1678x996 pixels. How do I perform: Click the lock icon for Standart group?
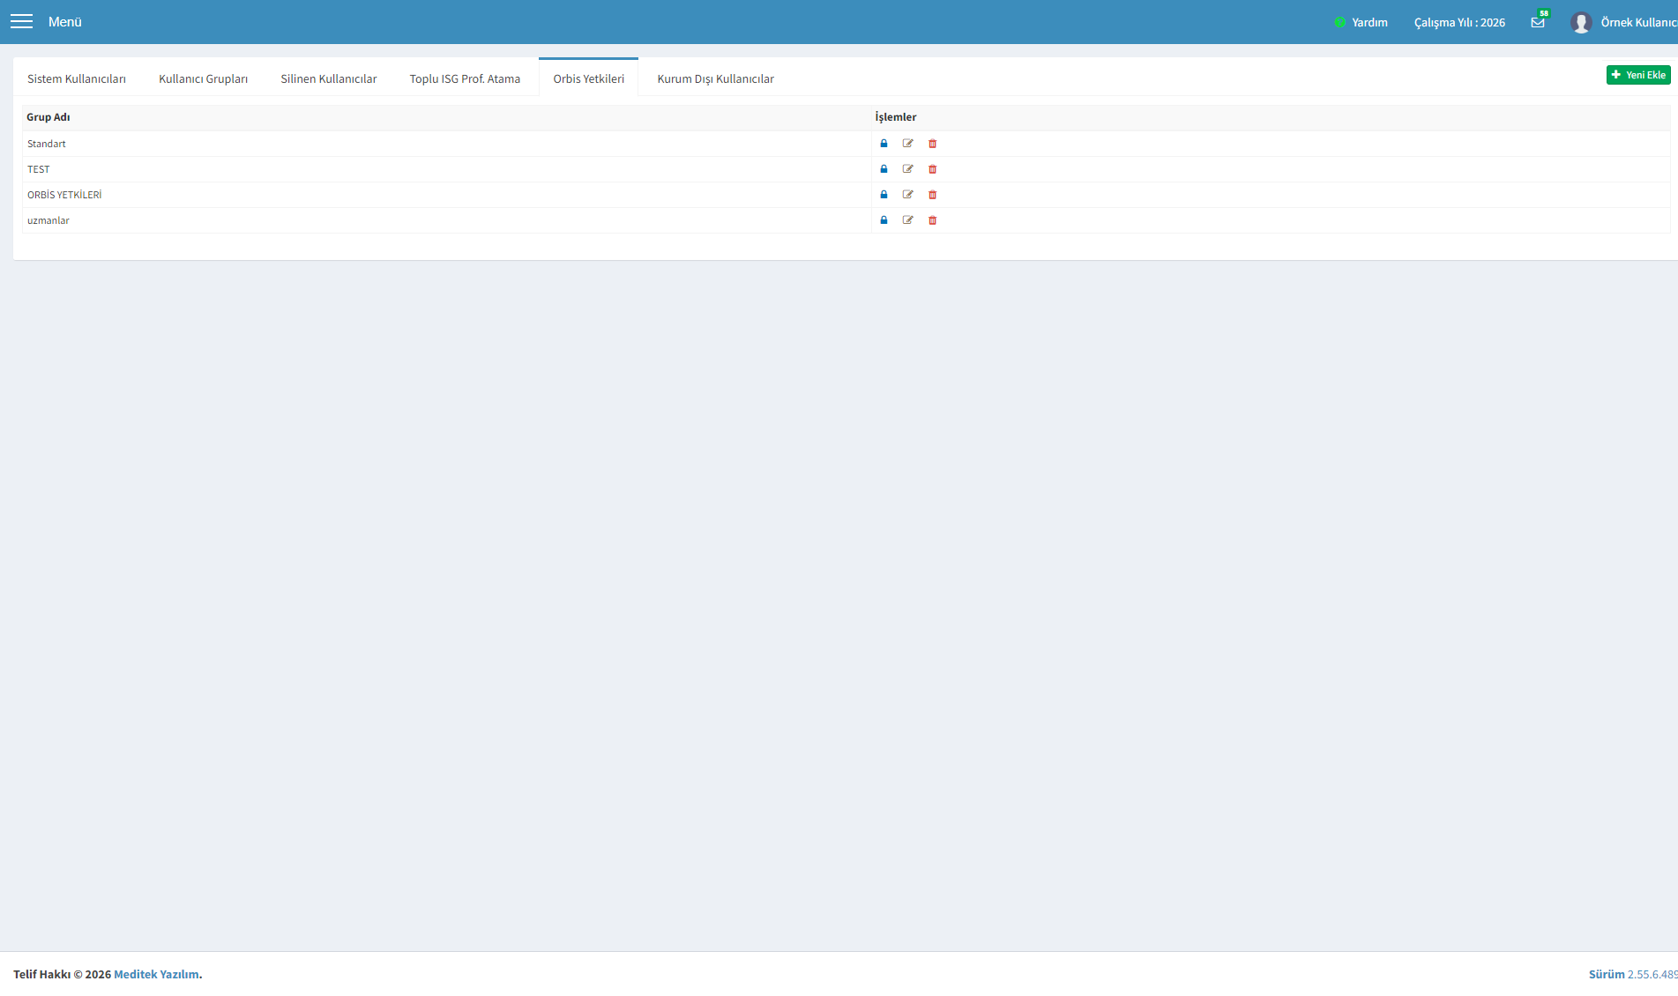pyautogui.click(x=884, y=144)
